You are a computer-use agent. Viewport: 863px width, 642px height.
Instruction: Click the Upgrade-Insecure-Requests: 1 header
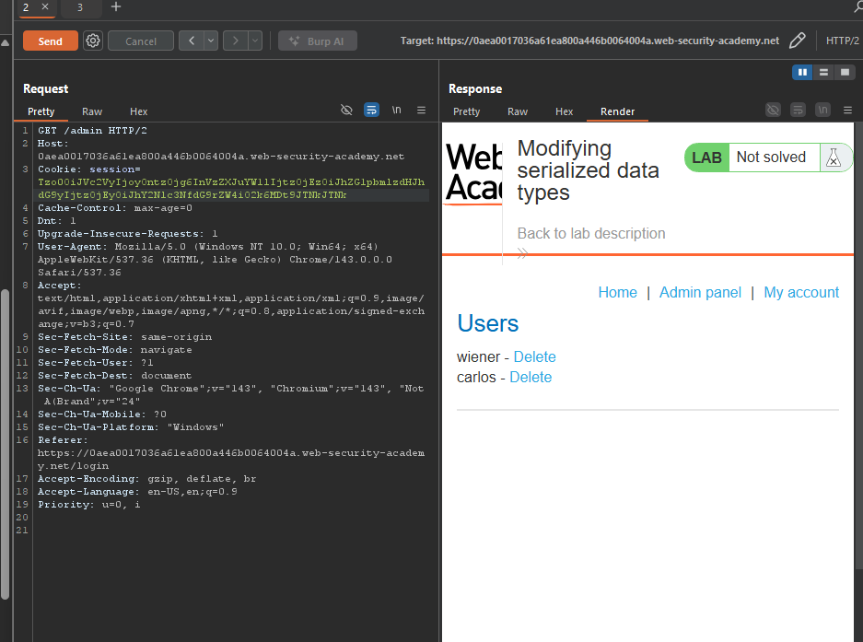(127, 233)
